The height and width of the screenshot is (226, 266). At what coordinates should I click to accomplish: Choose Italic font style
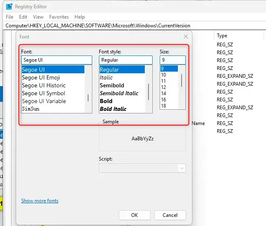[122, 77]
